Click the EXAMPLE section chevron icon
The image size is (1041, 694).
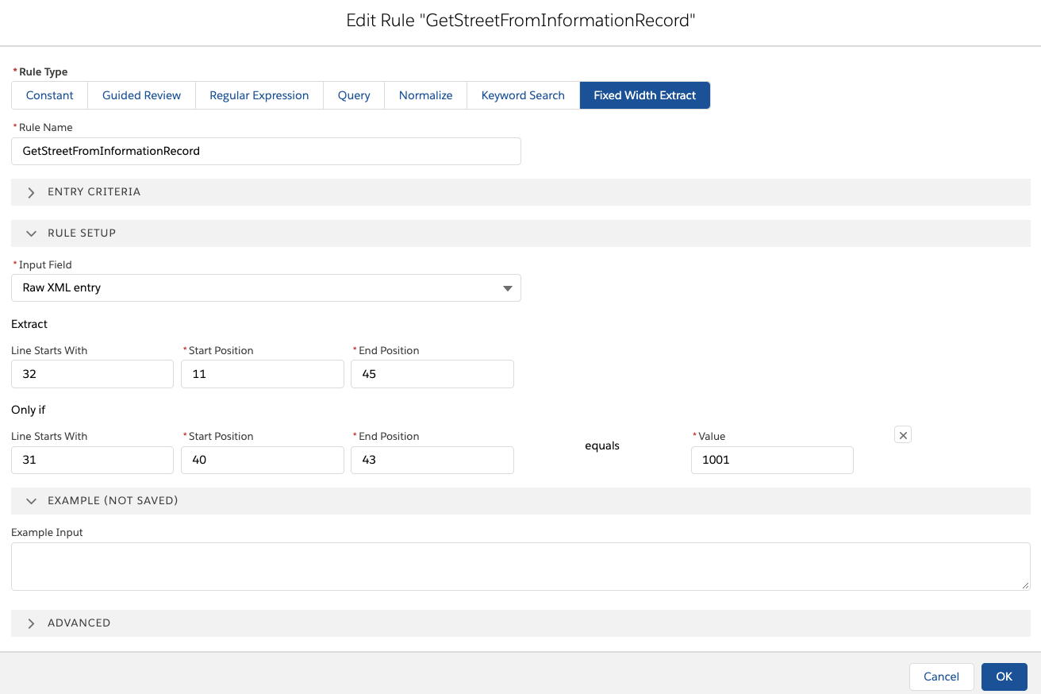click(x=30, y=500)
